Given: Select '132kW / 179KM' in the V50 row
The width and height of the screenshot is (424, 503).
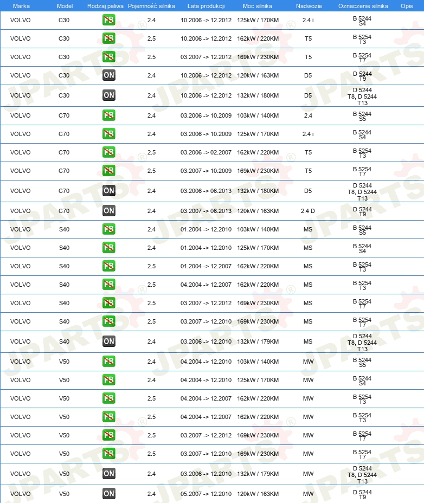Looking at the screenshot, I should (258, 474).
